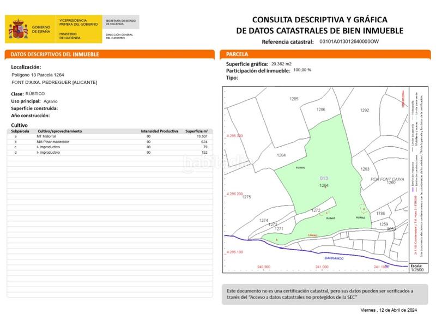Image resolution: width=436 pixels, height=327 pixels.
Task: Click the north arrow on the map
Action: (403, 99)
